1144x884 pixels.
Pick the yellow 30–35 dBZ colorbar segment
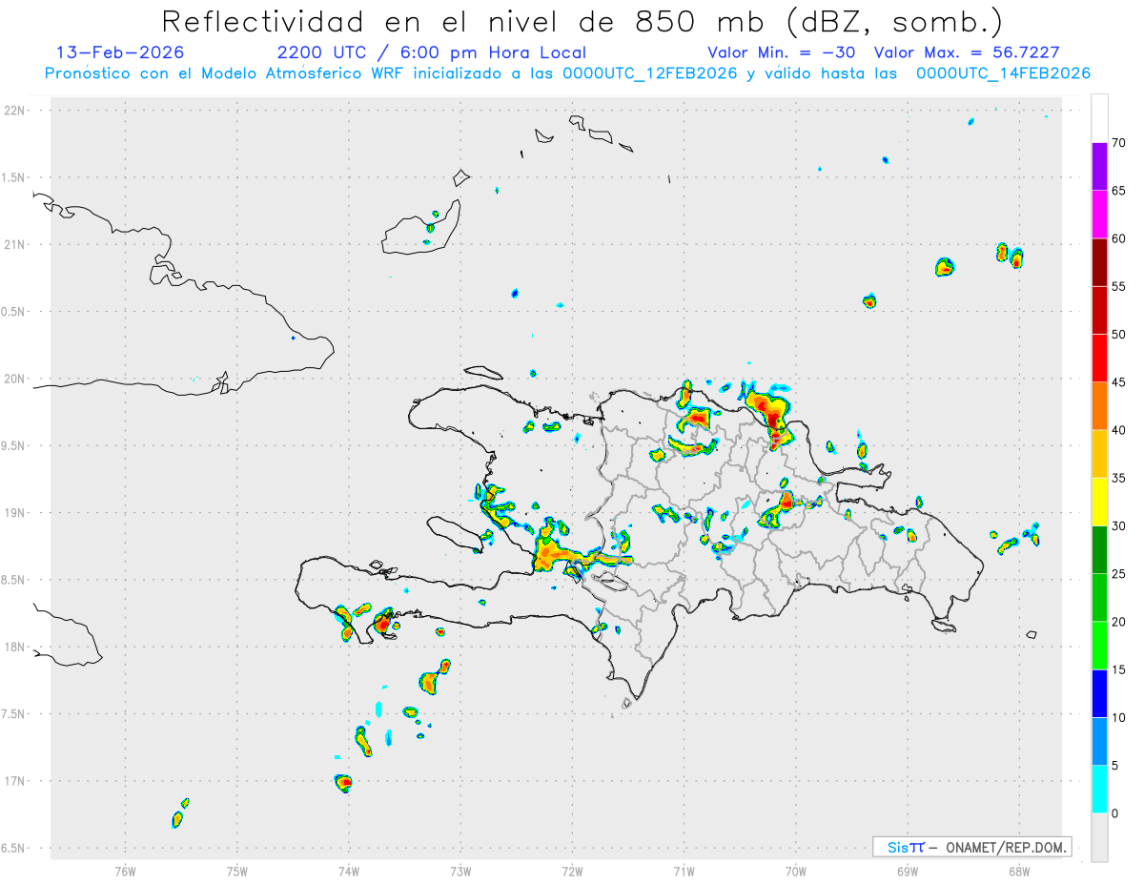coord(1099,503)
